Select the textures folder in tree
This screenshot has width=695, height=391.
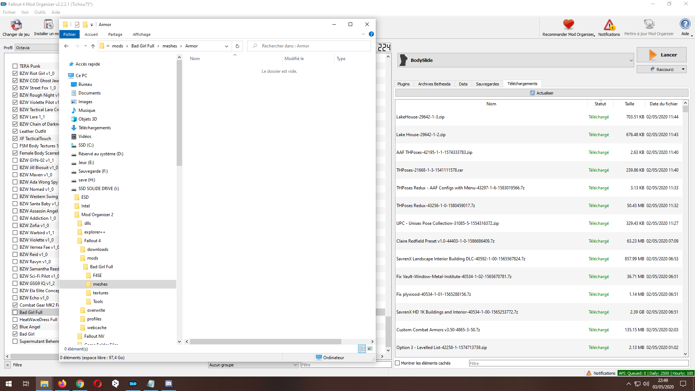pyautogui.click(x=101, y=293)
